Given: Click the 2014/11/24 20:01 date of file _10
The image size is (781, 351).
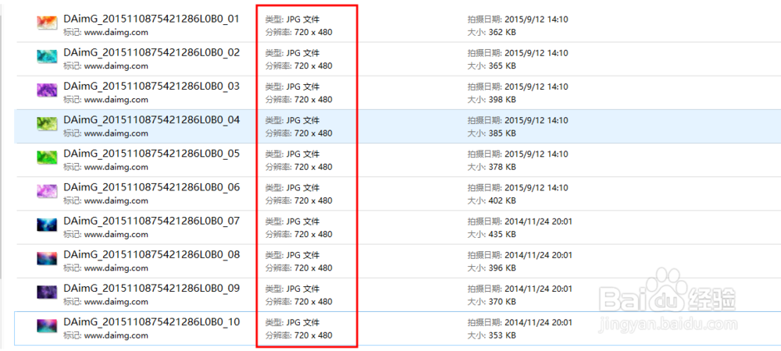Looking at the screenshot, I should [x=538, y=323].
